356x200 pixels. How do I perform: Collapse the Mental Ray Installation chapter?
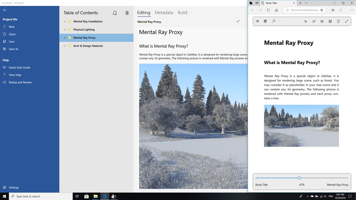click(x=65, y=21)
